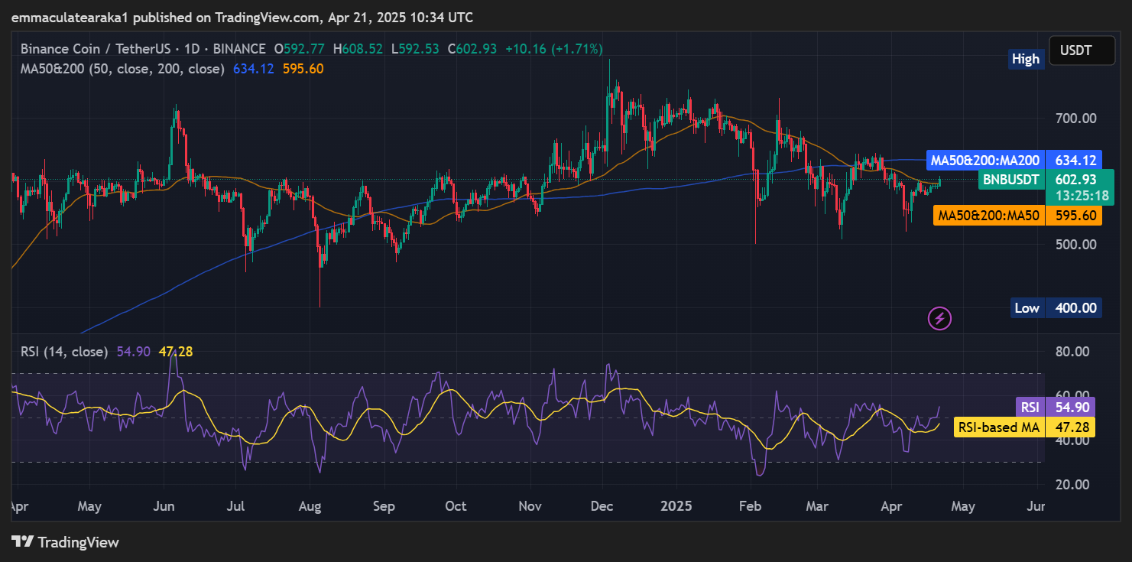Viewport: 1132px width, 562px height.
Task: Click the RSI-based MA 47.28 label
Action: pos(1024,427)
